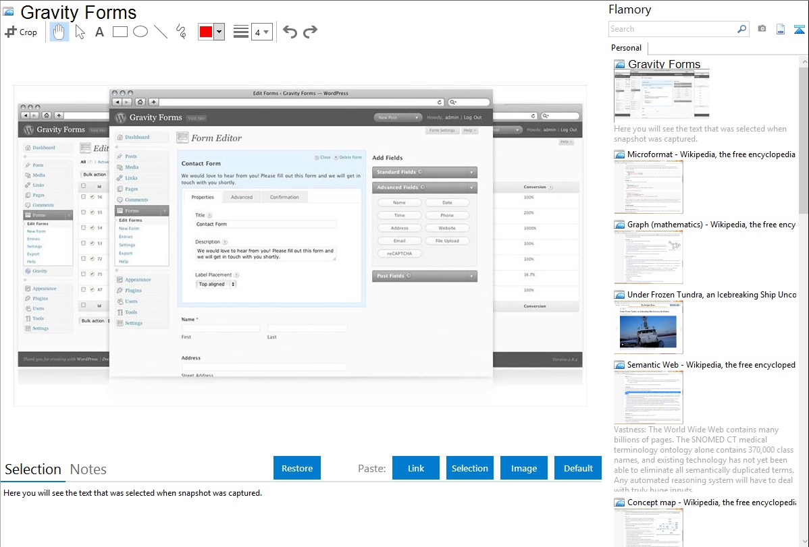
Task: Click the "Here you will see" text in the Selection panel
Action: 132,493
